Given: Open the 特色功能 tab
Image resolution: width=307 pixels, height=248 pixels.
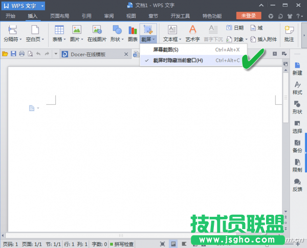Looking at the screenshot, I should click(x=212, y=16).
